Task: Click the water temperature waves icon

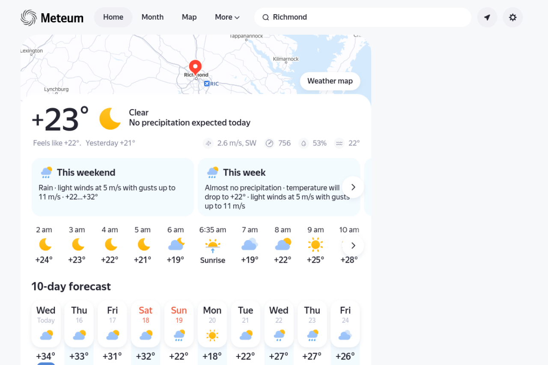Action: point(339,143)
